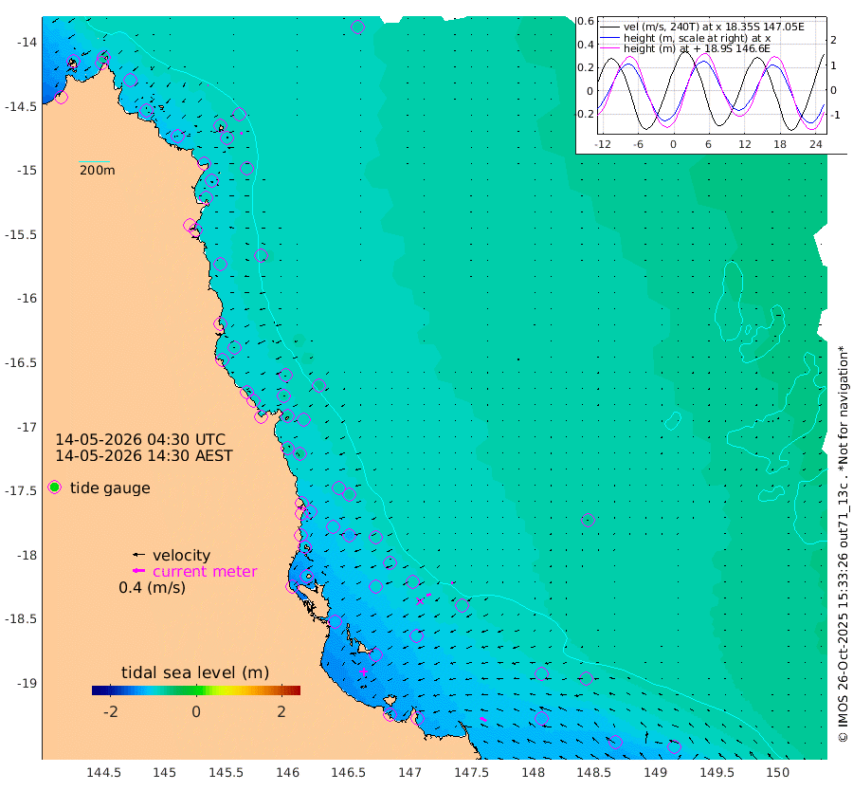Click the '-16.5' latitude axis label
Screen dimensions: 853x791
[x=21, y=362]
